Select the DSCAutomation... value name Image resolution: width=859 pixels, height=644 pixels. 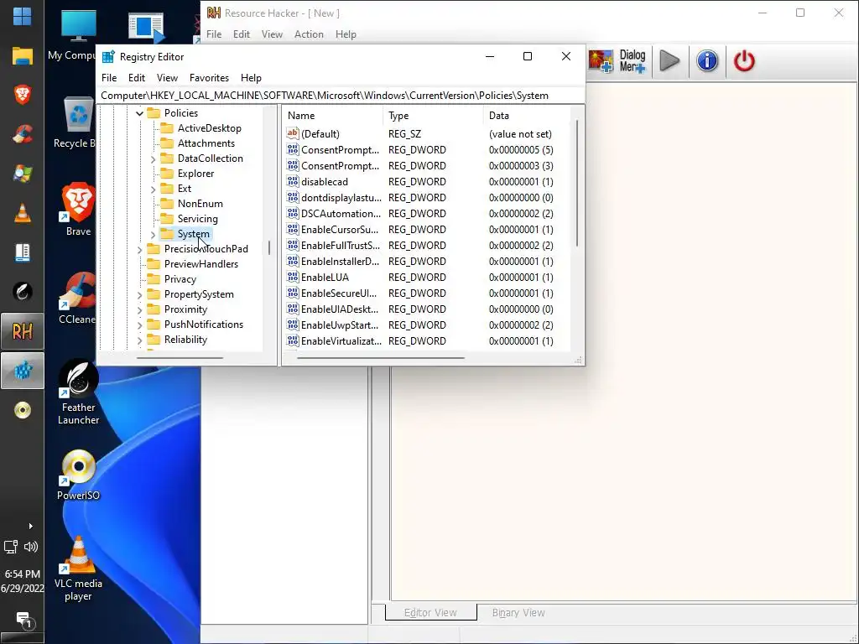pyautogui.click(x=341, y=214)
